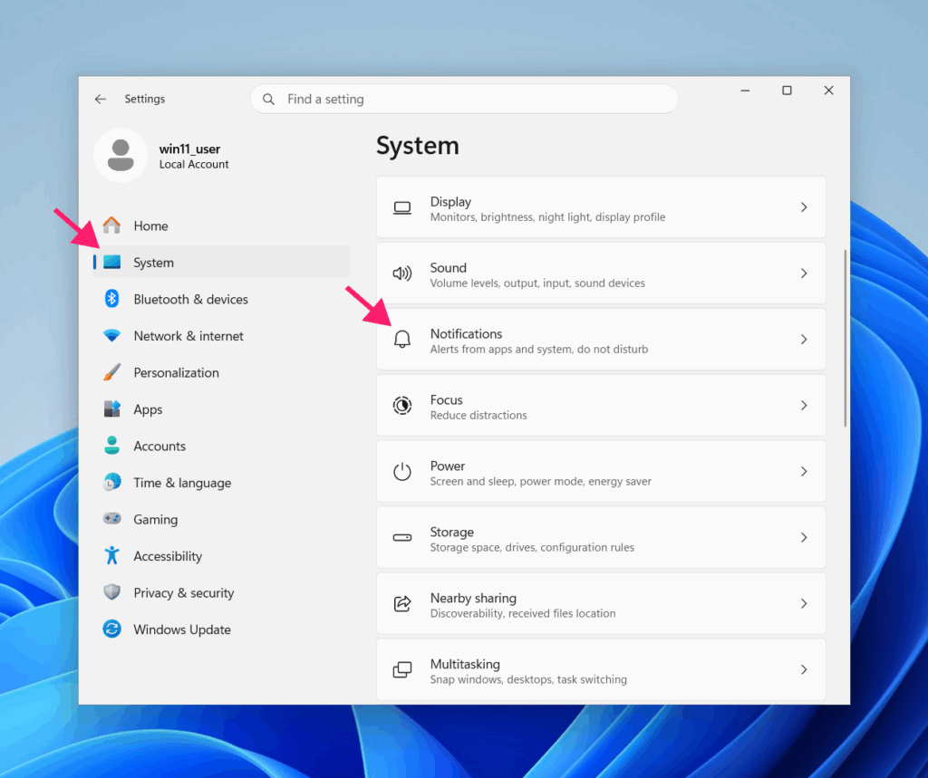The width and height of the screenshot is (928, 778).
Task: Click the Home house icon
Action: point(111,226)
